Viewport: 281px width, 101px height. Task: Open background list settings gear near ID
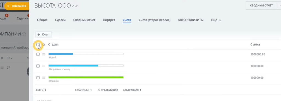pyautogui.click(x=2, y=58)
